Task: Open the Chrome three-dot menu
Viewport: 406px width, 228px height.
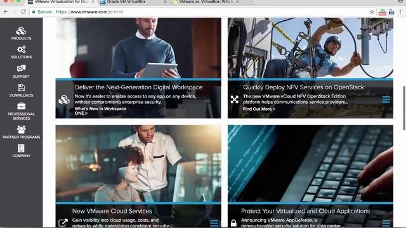Action: (x=400, y=11)
